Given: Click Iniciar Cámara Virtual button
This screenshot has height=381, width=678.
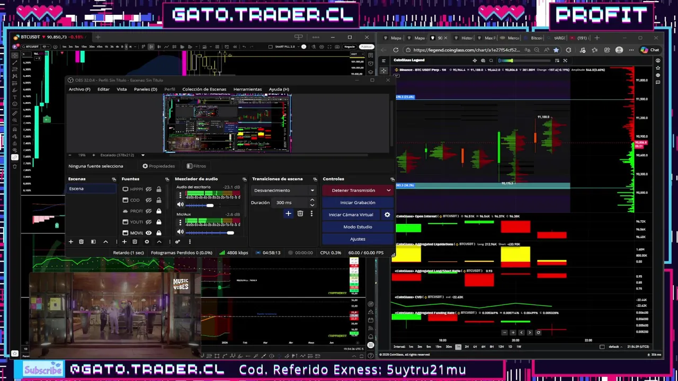Looking at the screenshot, I should 351,215.
